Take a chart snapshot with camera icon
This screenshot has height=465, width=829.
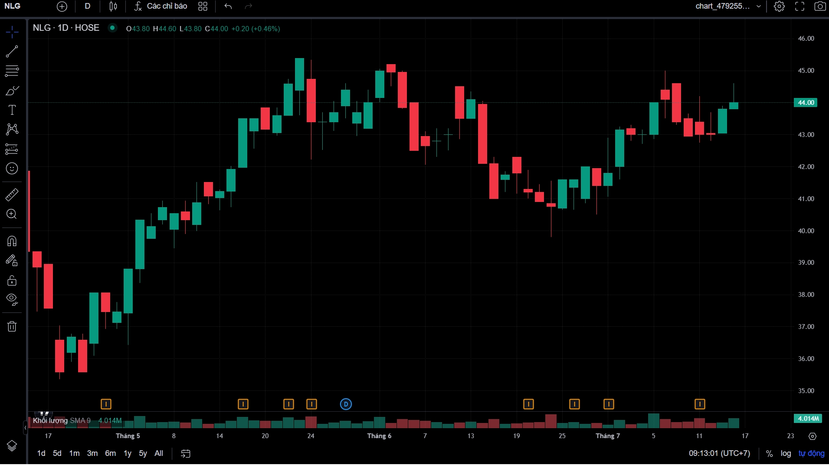[820, 7]
